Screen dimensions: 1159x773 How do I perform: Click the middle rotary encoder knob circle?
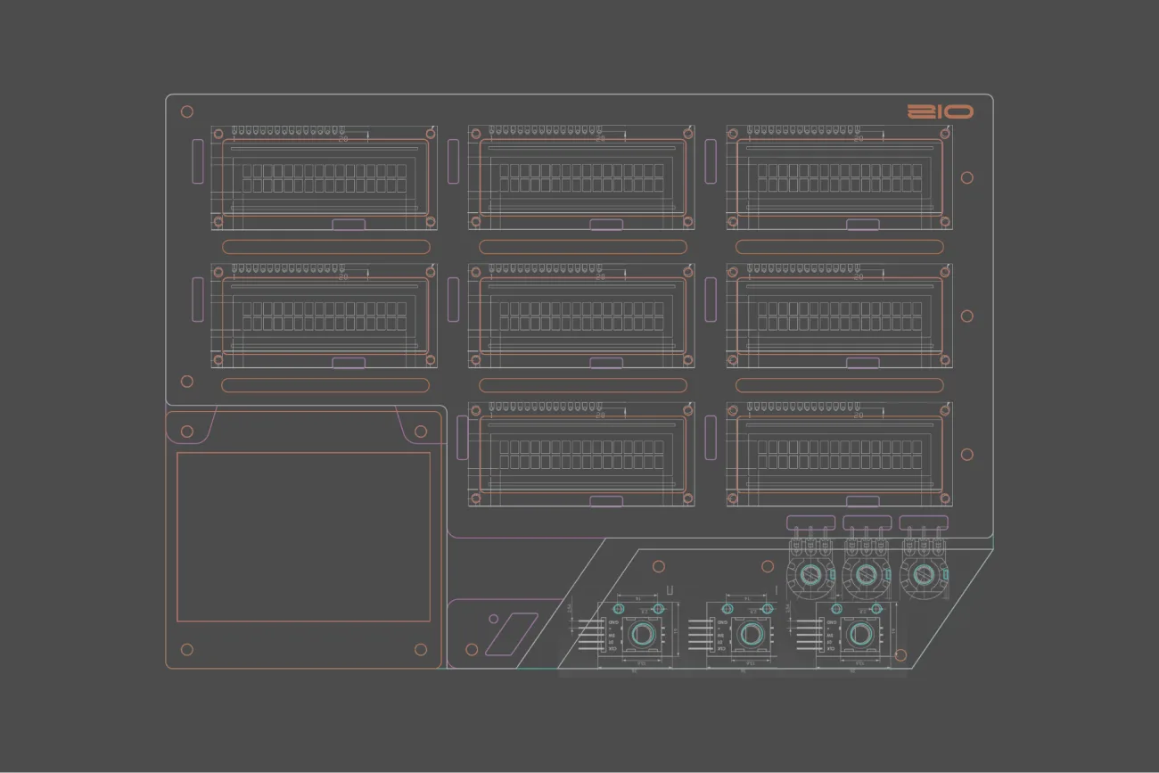click(751, 634)
